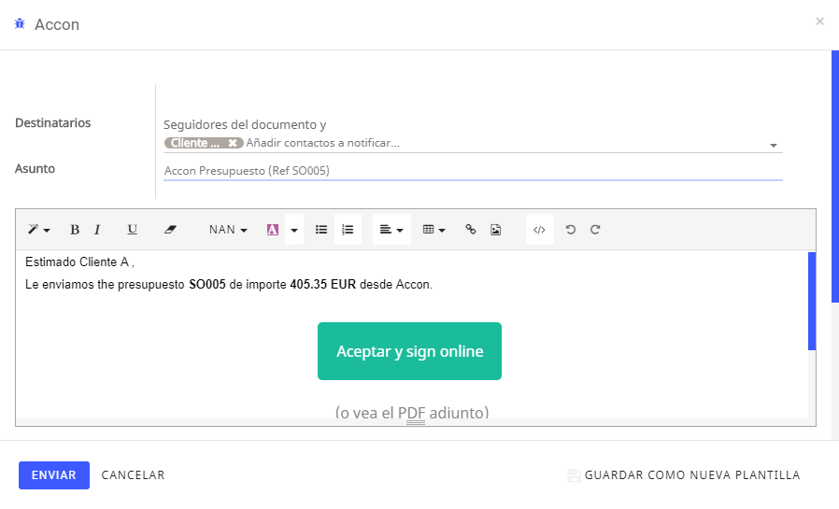Open the NAN font size dropdown

click(228, 230)
